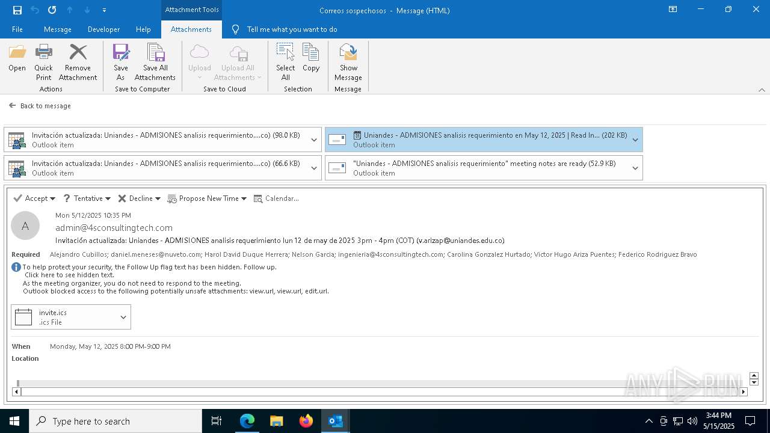Click Outlook icon in taskbar

(x=336, y=421)
